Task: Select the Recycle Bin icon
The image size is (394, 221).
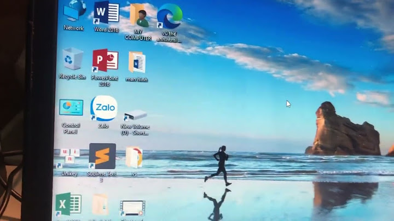Action: click(x=73, y=59)
